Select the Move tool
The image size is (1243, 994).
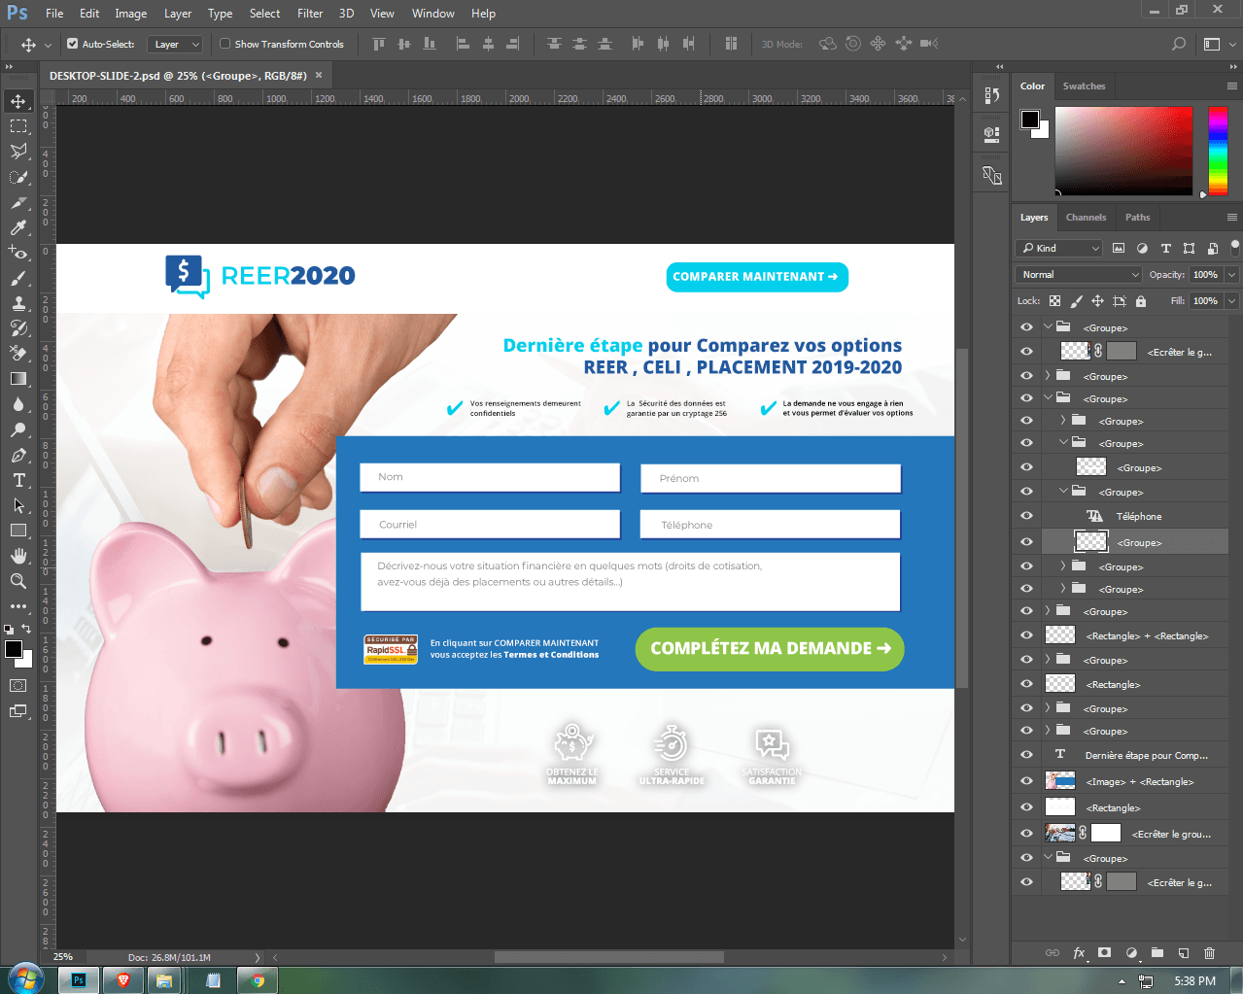click(x=18, y=101)
